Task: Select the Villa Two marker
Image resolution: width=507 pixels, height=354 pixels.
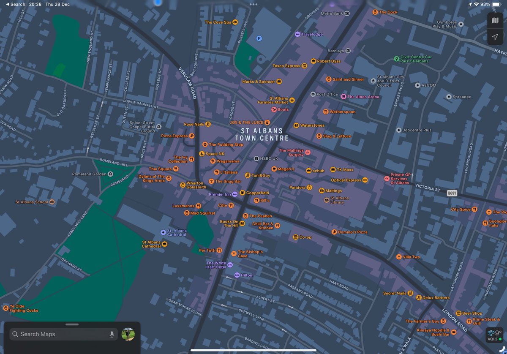Action: click(398, 257)
